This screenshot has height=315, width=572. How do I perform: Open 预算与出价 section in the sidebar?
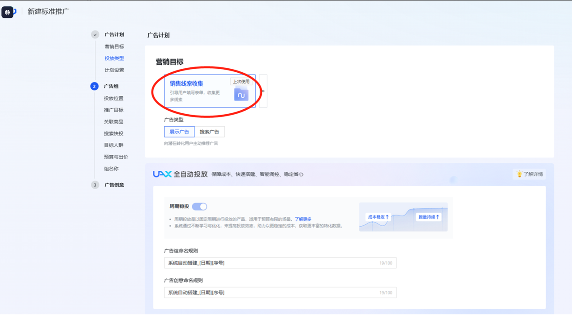point(116,157)
